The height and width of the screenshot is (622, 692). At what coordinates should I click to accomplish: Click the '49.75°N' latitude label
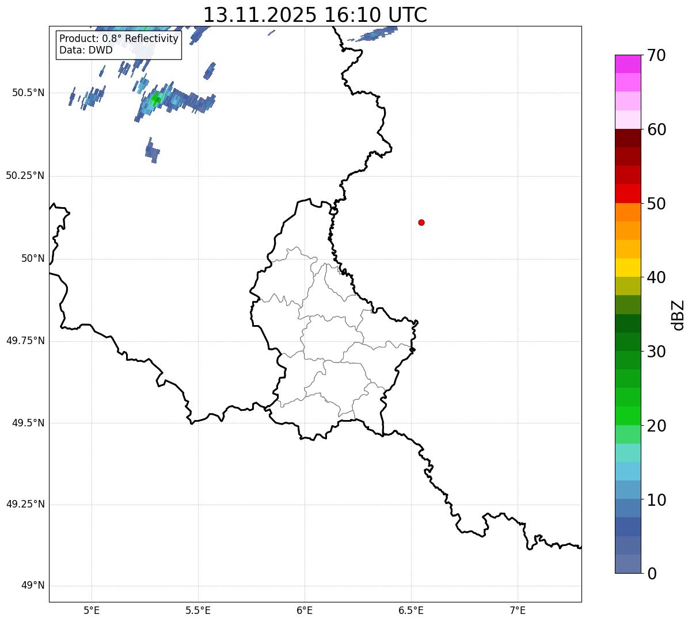[25, 341]
